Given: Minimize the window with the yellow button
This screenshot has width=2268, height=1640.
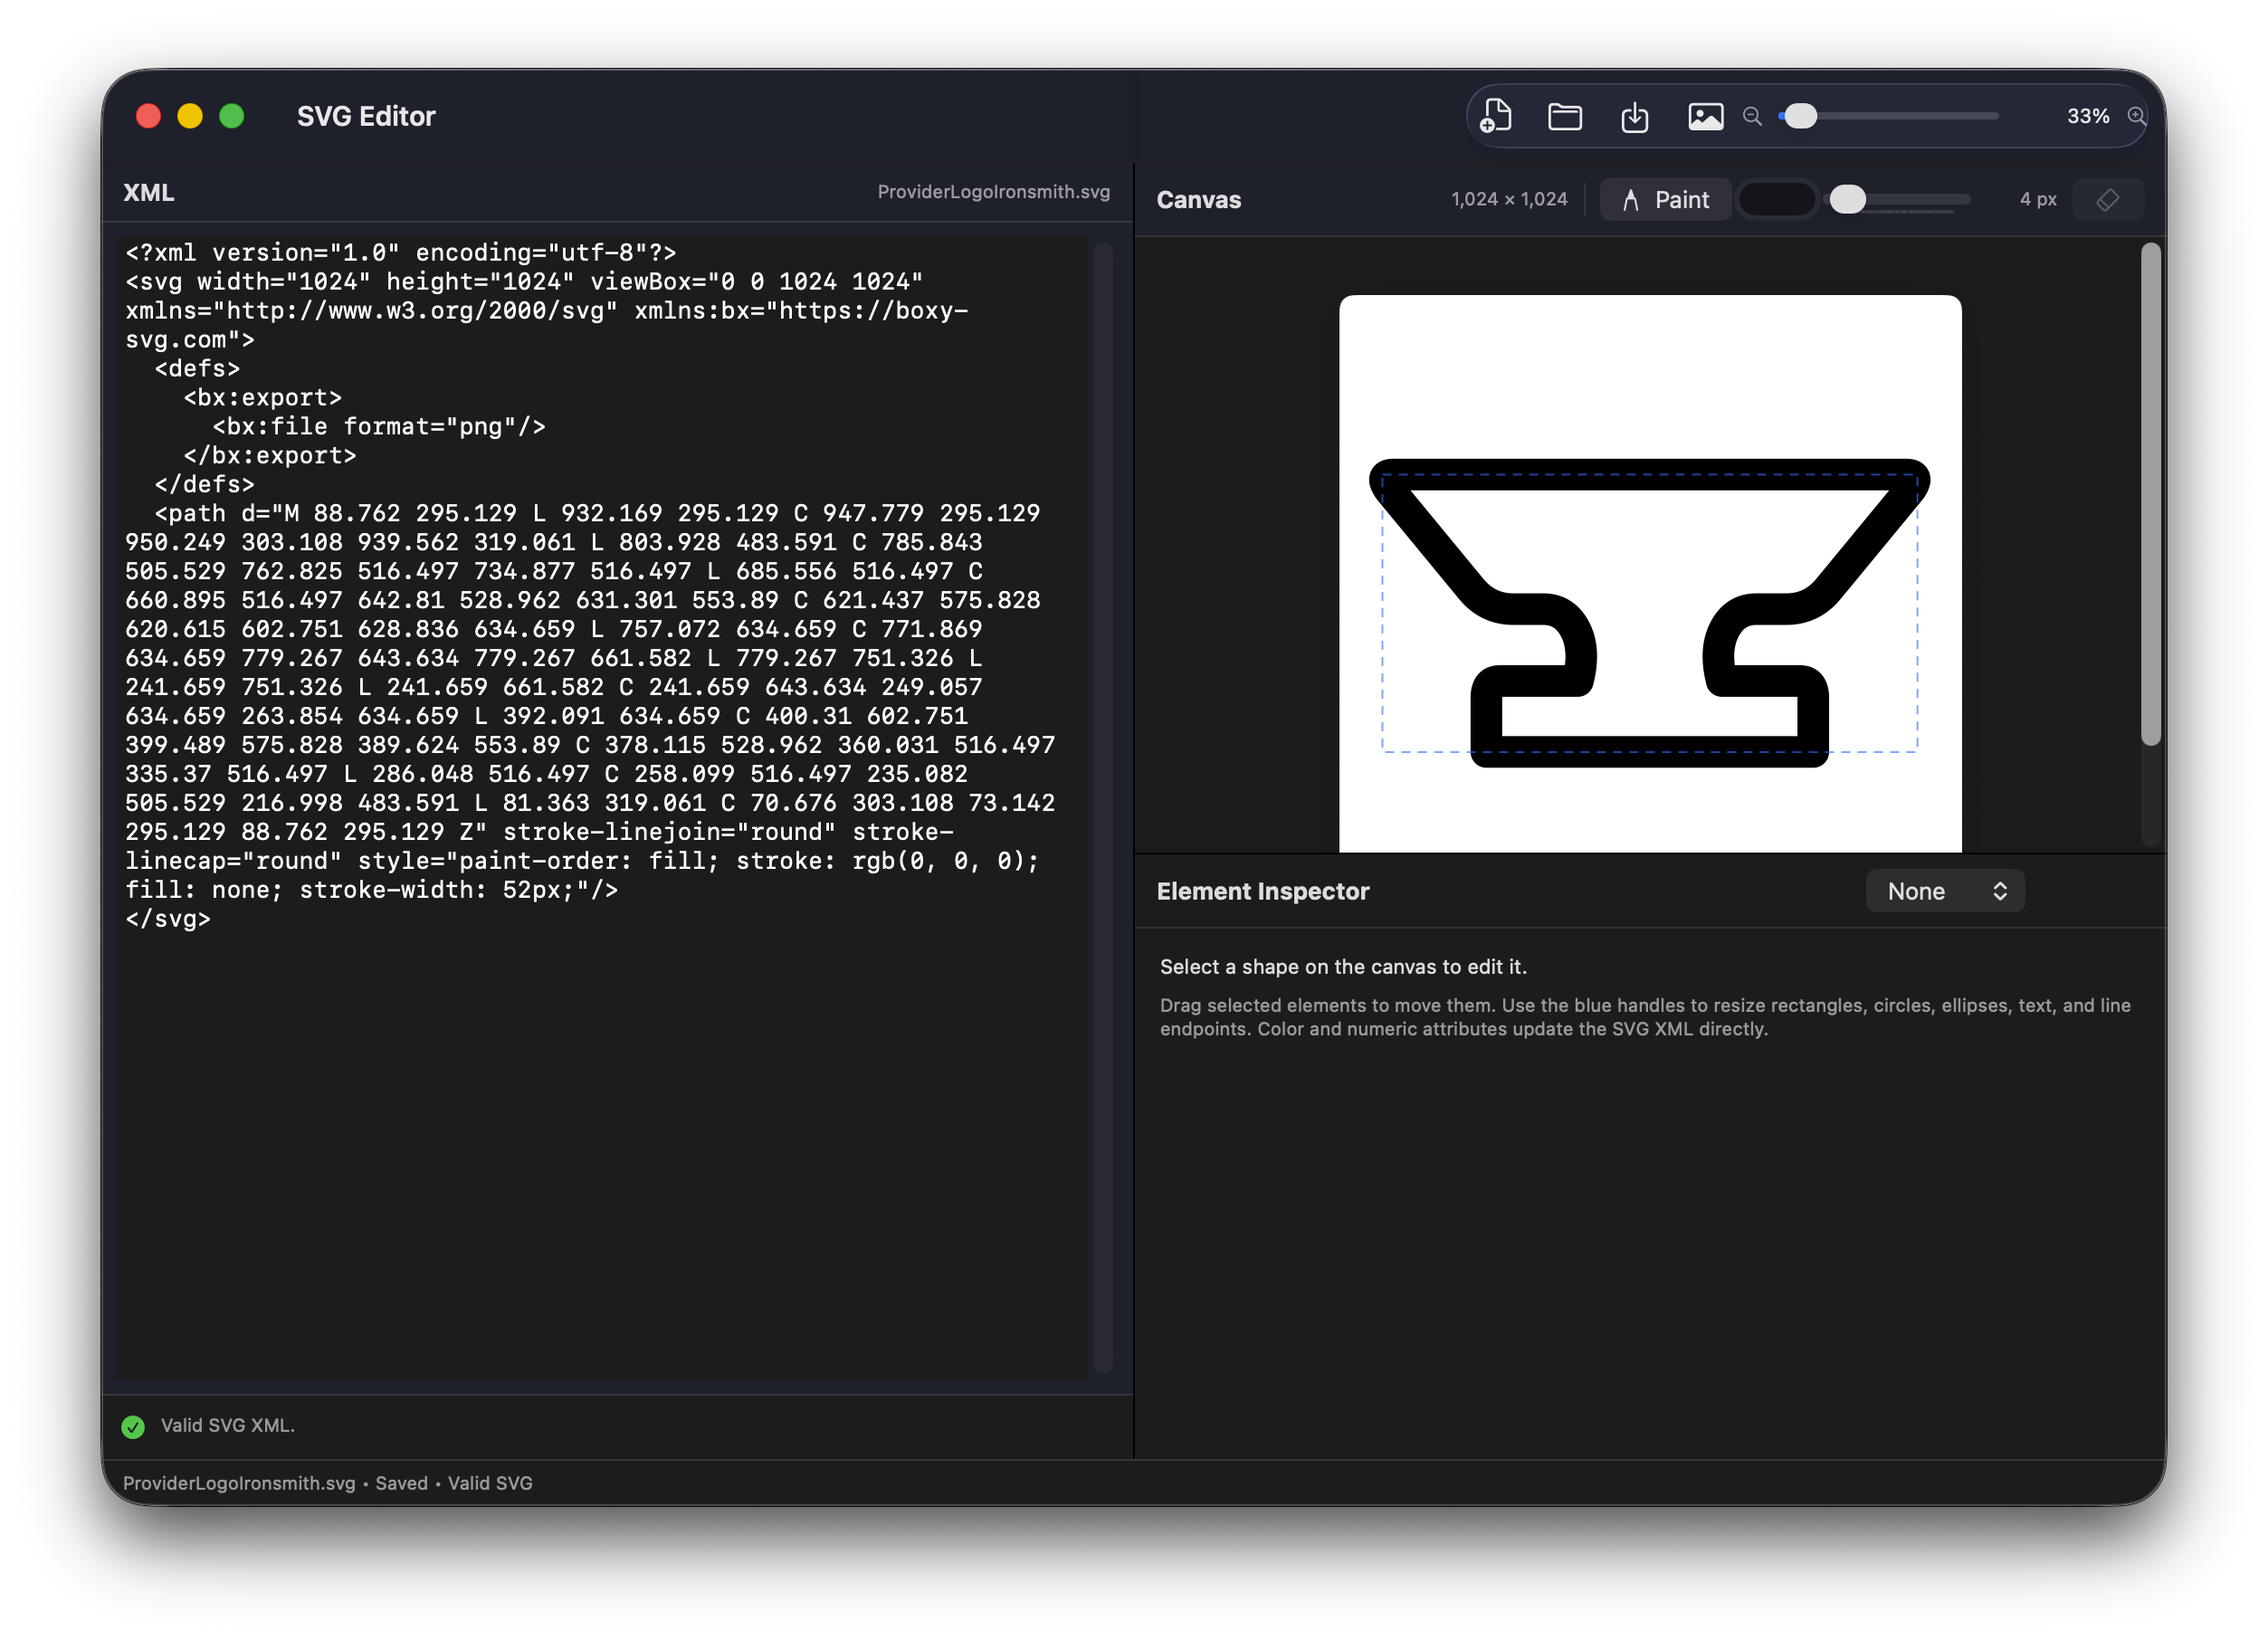Looking at the screenshot, I should (x=190, y=116).
